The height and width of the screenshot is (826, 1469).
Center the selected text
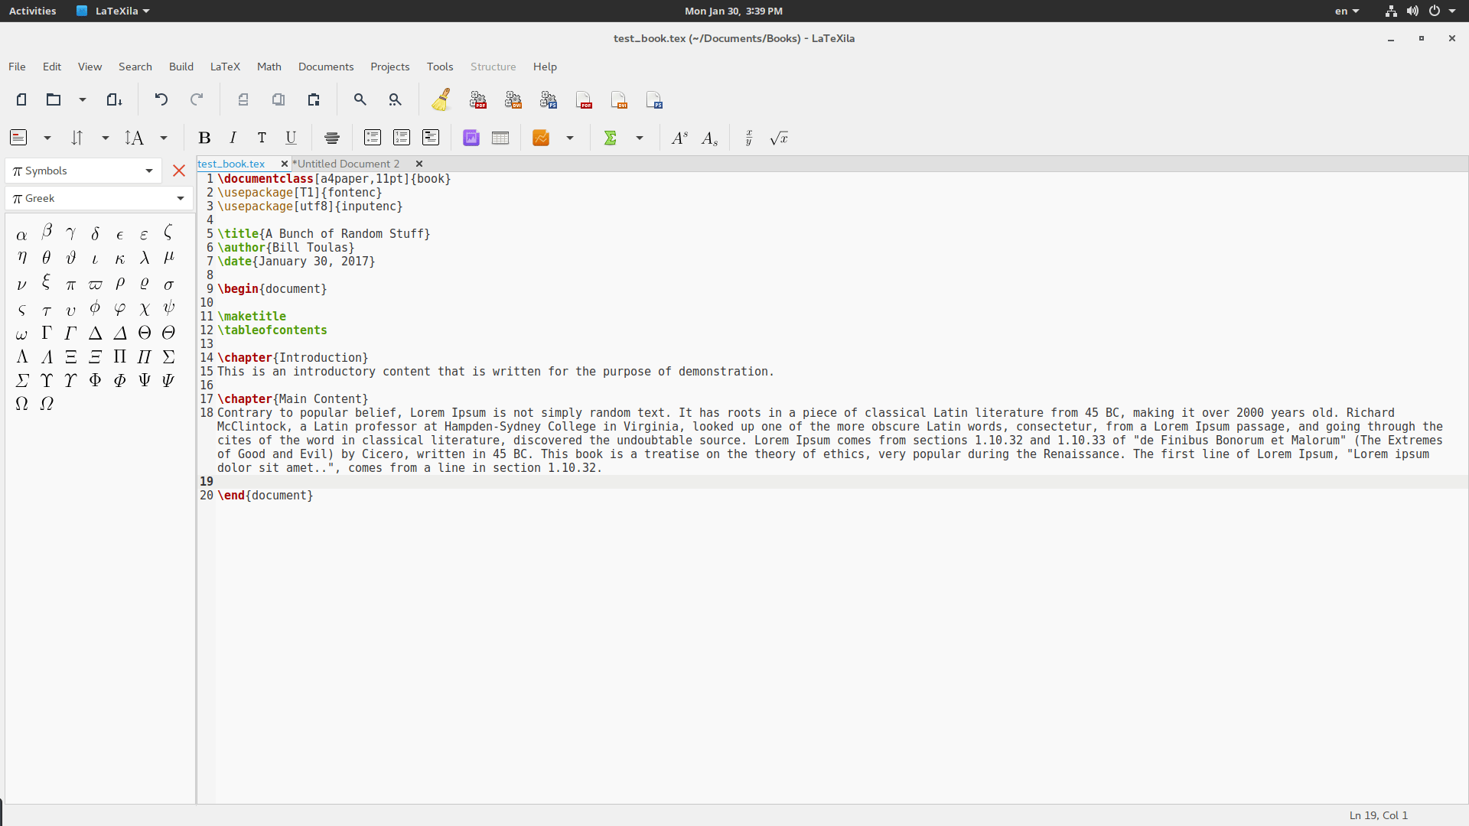tap(332, 138)
